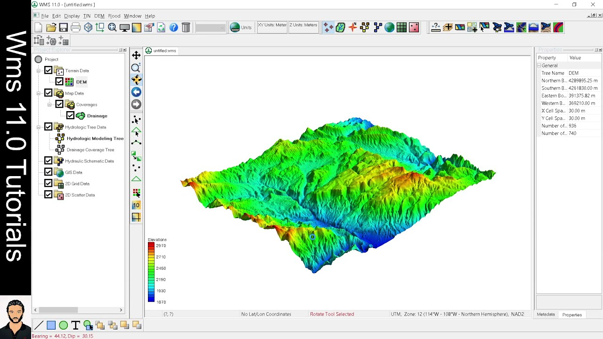This screenshot has width=603, height=339.
Task: Collapse the Coverages tree node
Action: (x=49, y=105)
